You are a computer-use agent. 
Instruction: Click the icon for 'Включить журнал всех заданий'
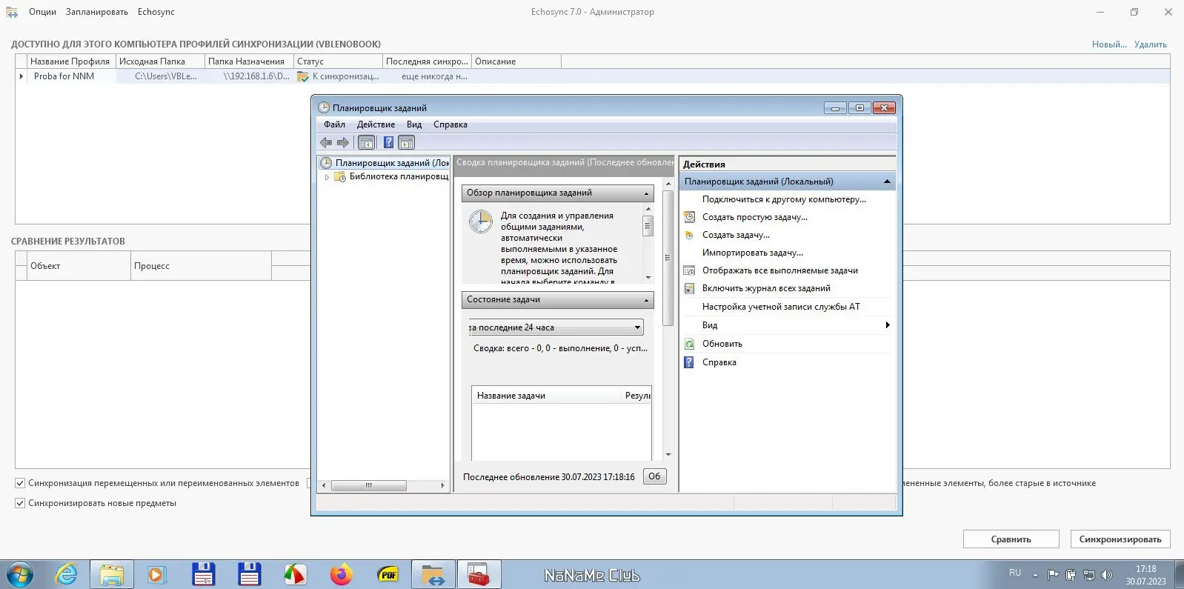point(689,288)
